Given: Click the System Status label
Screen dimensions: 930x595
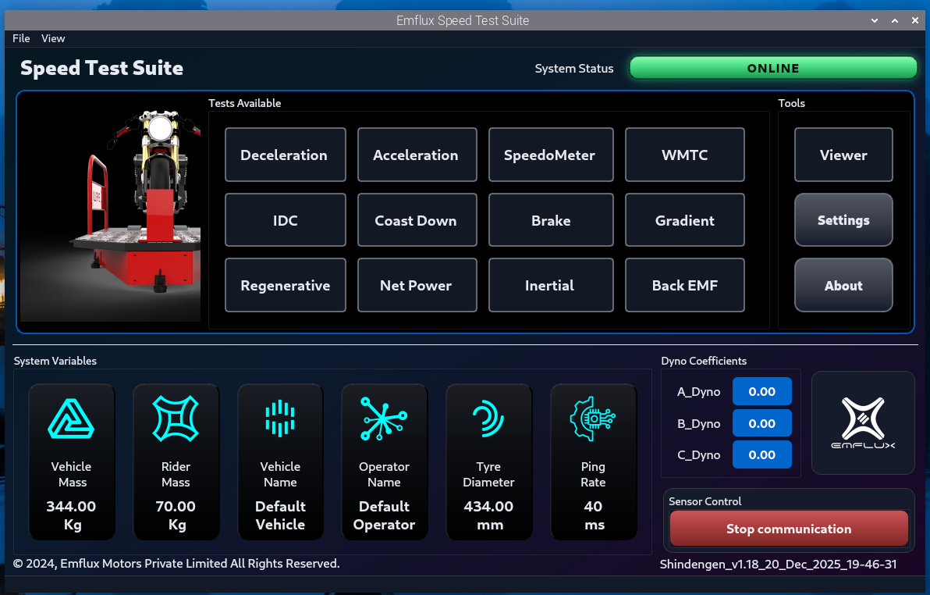Looking at the screenshot, I should pos(574,68).
